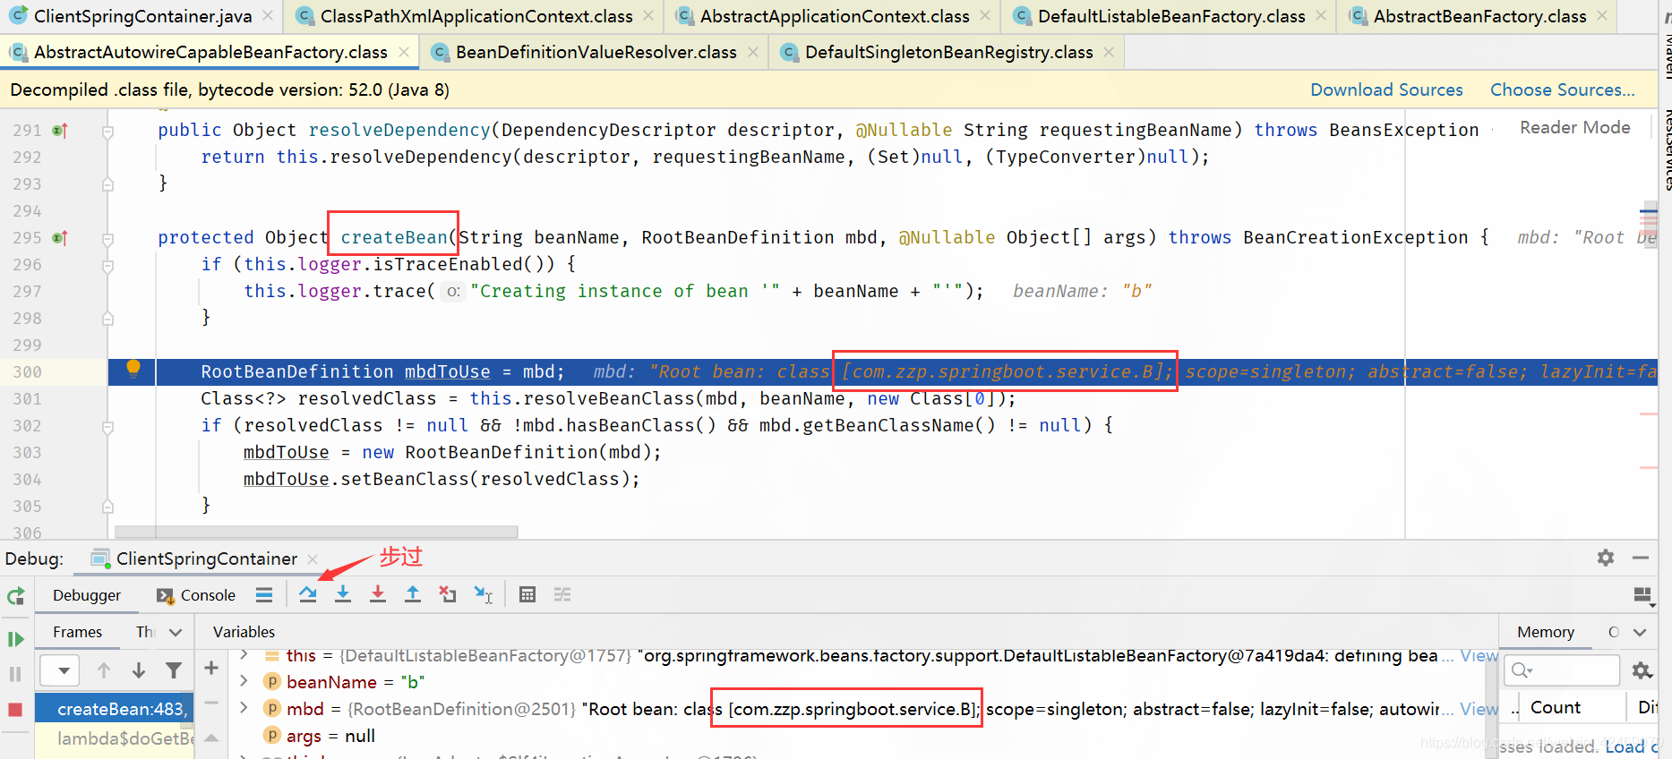This screenshot has height=759, width=1672.
Task: Open the thread selector dropdown in Frames
Action: 60,670
